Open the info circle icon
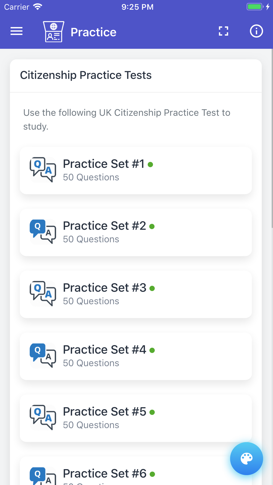Image resolution: width=273 pixels, height=485 pixels. [256, 31]
